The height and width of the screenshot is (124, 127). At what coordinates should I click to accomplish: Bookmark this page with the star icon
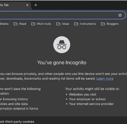click(x=120, y=15)
